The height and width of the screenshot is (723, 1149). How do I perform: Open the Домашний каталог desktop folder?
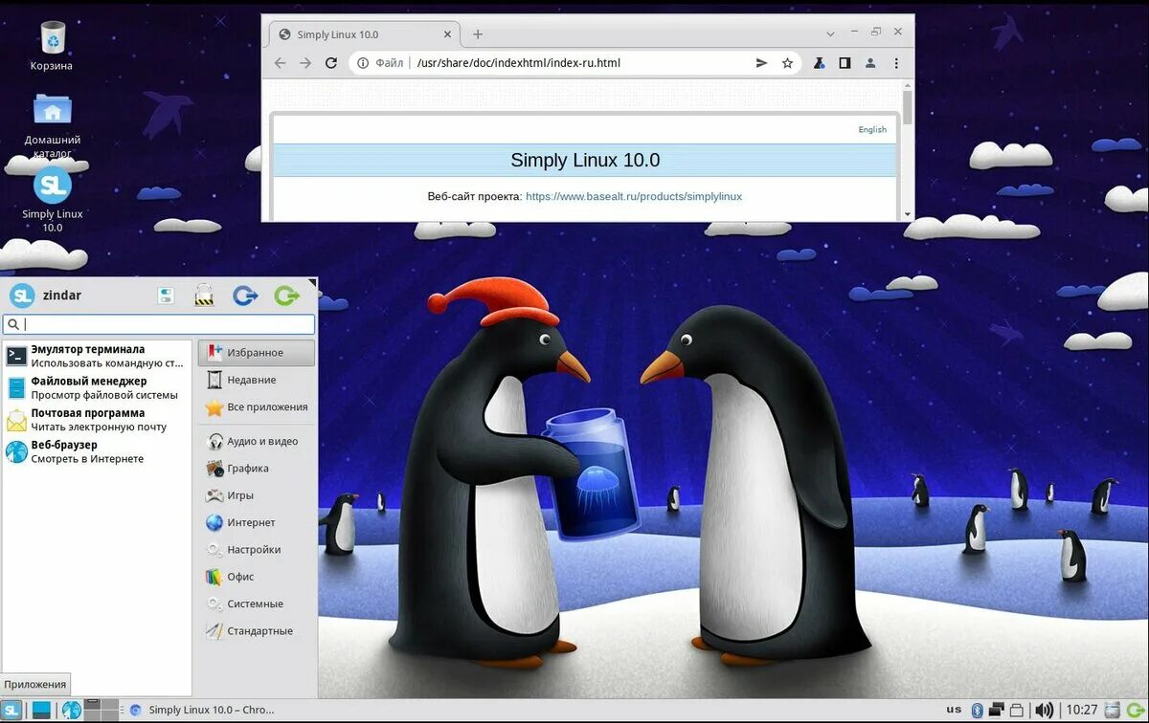[x=52, y=125]
